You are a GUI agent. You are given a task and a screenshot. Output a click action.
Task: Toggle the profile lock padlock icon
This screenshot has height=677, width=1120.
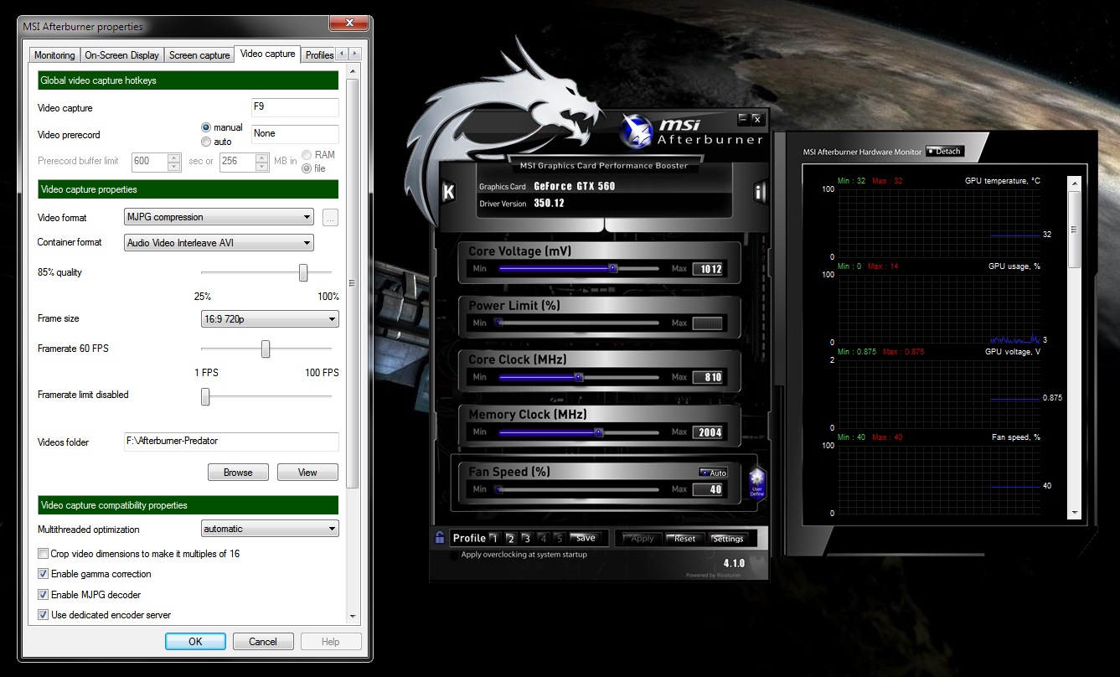(440, 538)
